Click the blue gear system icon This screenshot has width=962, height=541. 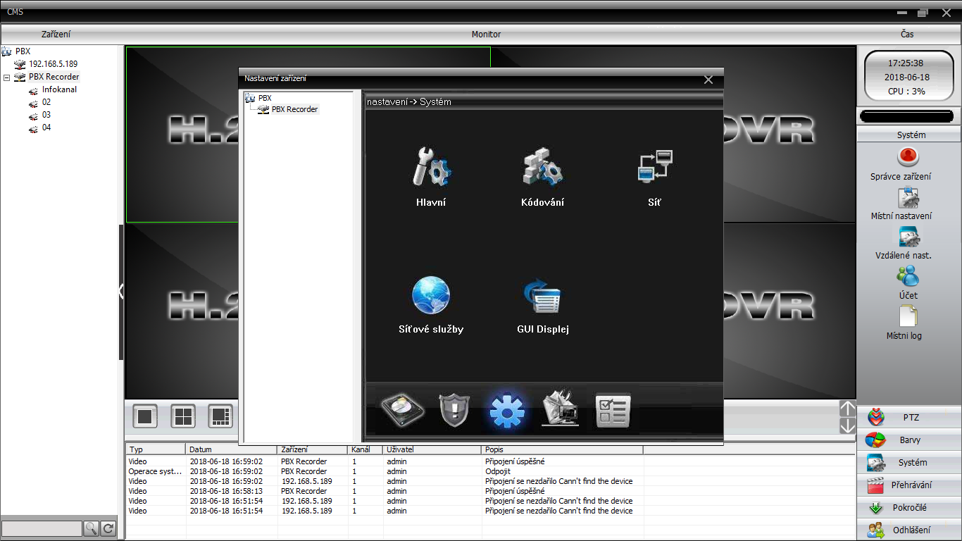(507, 410)
